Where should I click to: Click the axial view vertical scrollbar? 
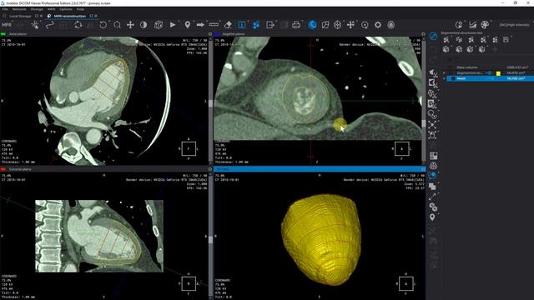(x=210, y=101)
